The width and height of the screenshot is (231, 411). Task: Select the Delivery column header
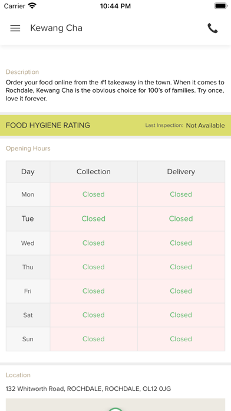181,172
